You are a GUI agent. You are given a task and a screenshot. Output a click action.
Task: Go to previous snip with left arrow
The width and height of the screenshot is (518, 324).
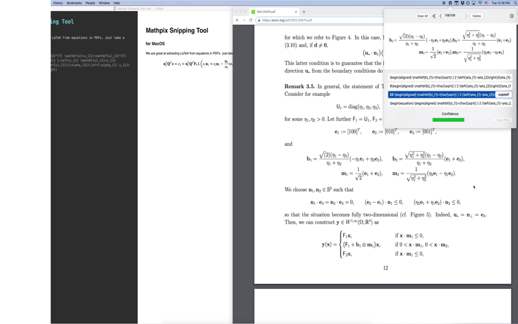pos(440,16)
